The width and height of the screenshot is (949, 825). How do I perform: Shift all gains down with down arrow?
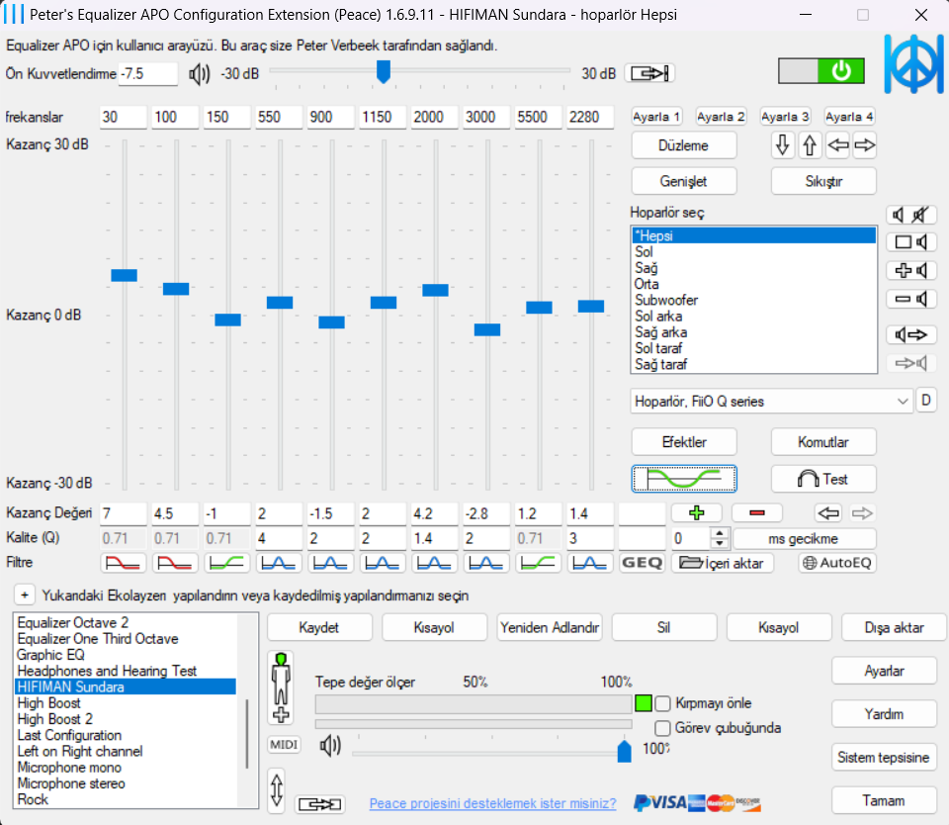point(783,145)
